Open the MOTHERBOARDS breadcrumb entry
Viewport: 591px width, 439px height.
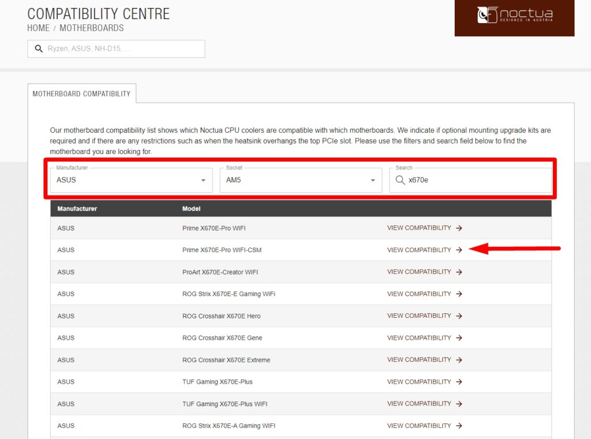tap(91, 28)
